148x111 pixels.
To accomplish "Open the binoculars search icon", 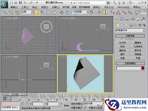I will [x=108, y=3].
